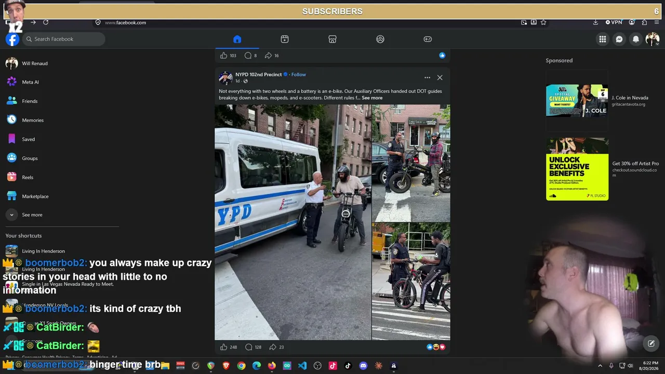View reactions on the NYPD post
The height and width of the screenshot is (374, 665).
pyautogui.click(x=436, y=347)
